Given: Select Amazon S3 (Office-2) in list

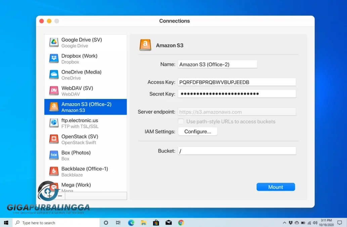Looking at the screenshot, I should click(86, 107).
